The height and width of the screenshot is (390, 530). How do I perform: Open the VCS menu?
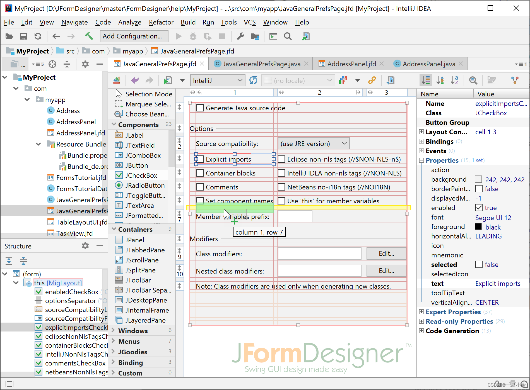point(250,22)
